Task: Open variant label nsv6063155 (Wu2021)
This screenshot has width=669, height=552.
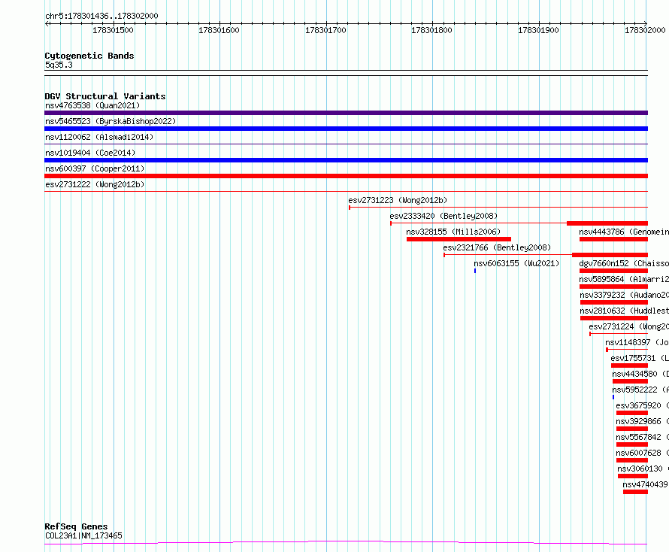Action: [x=516, y=263]
